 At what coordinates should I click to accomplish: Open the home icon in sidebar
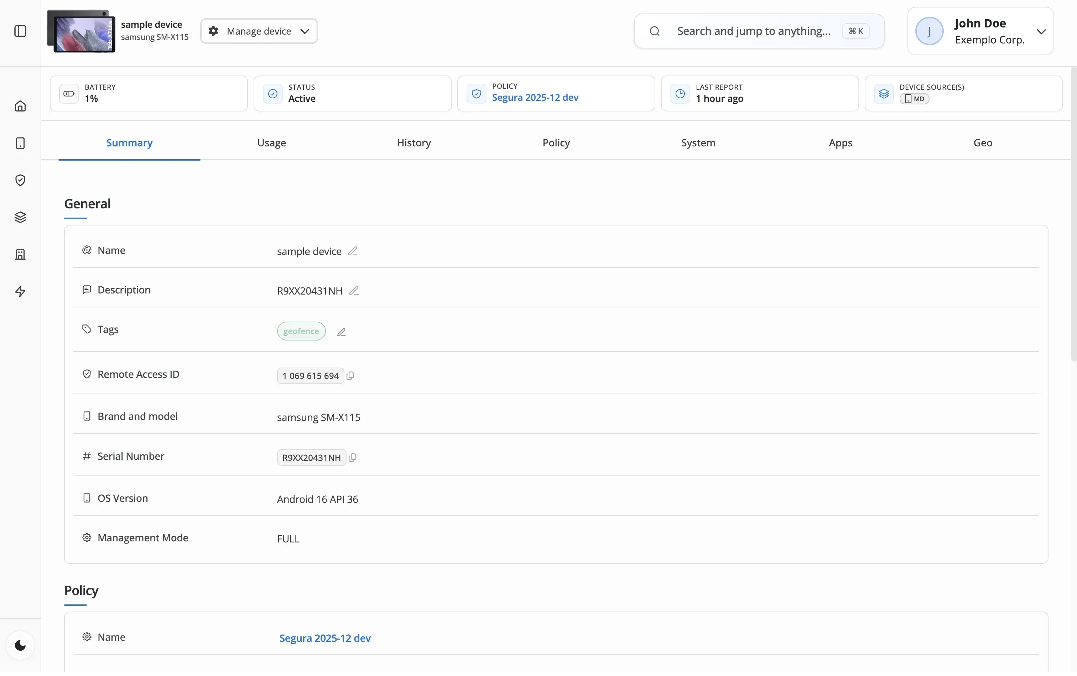click(x=20, y=106)
